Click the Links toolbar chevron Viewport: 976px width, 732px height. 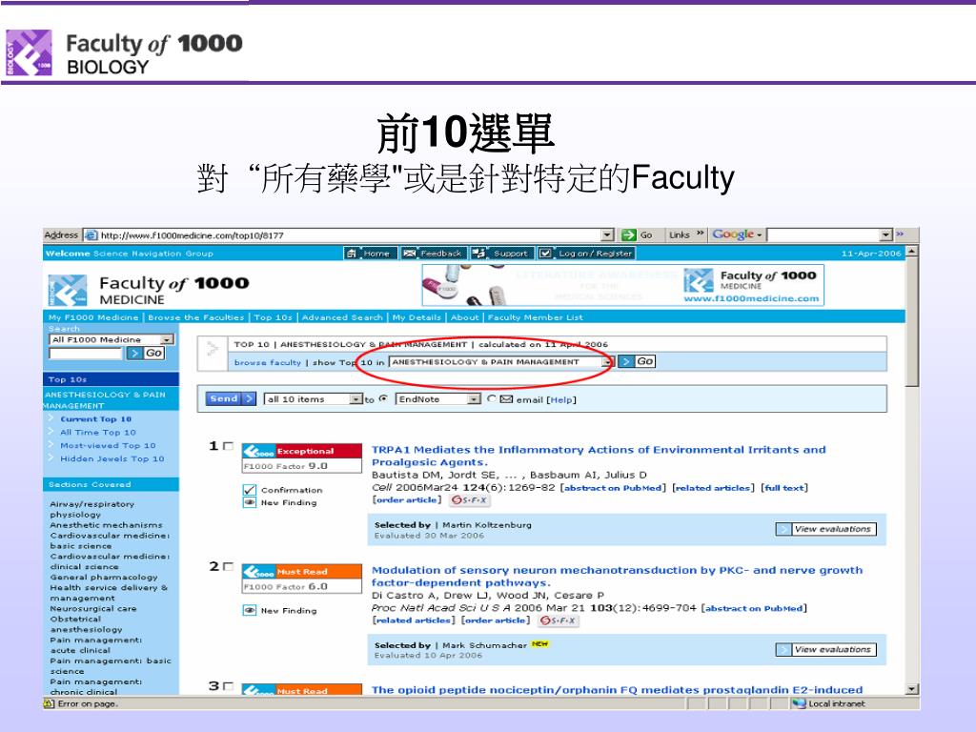click(x=701, y=234)
